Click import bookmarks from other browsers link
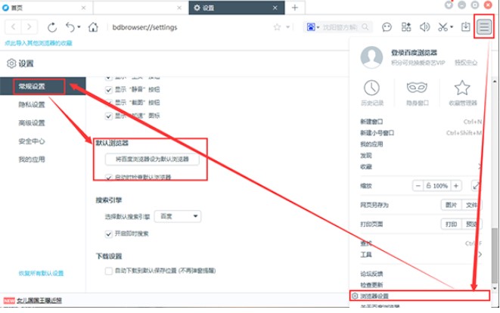 (39, 43)
